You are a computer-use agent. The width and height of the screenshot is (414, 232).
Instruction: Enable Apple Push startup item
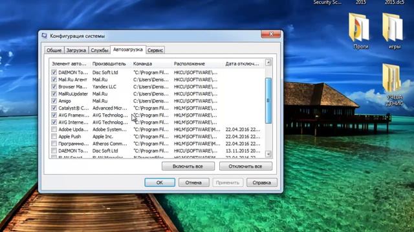click(x=54, y=136)
